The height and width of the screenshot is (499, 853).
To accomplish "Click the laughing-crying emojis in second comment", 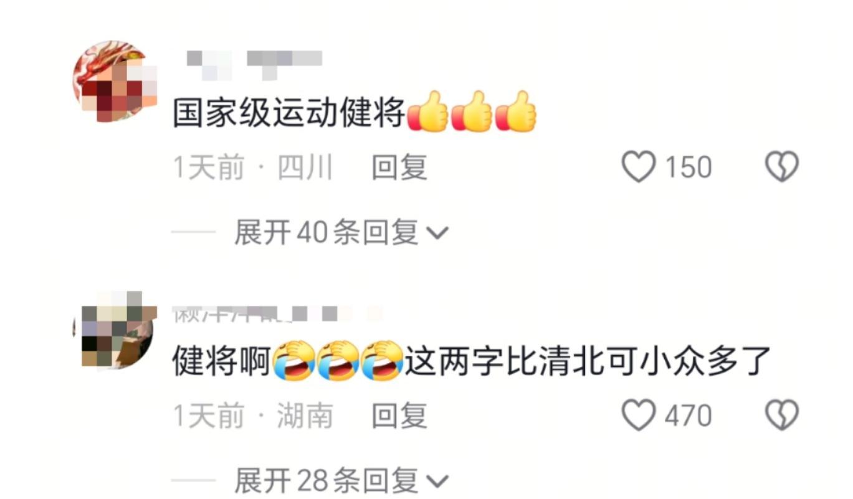I will [x=338, y=360].
